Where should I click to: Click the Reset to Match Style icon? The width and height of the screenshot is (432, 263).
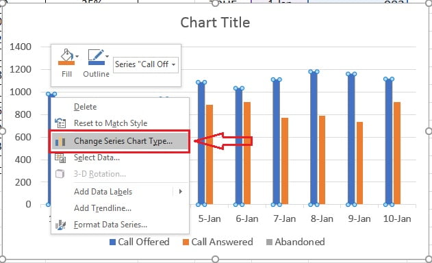tap(60, 123)
